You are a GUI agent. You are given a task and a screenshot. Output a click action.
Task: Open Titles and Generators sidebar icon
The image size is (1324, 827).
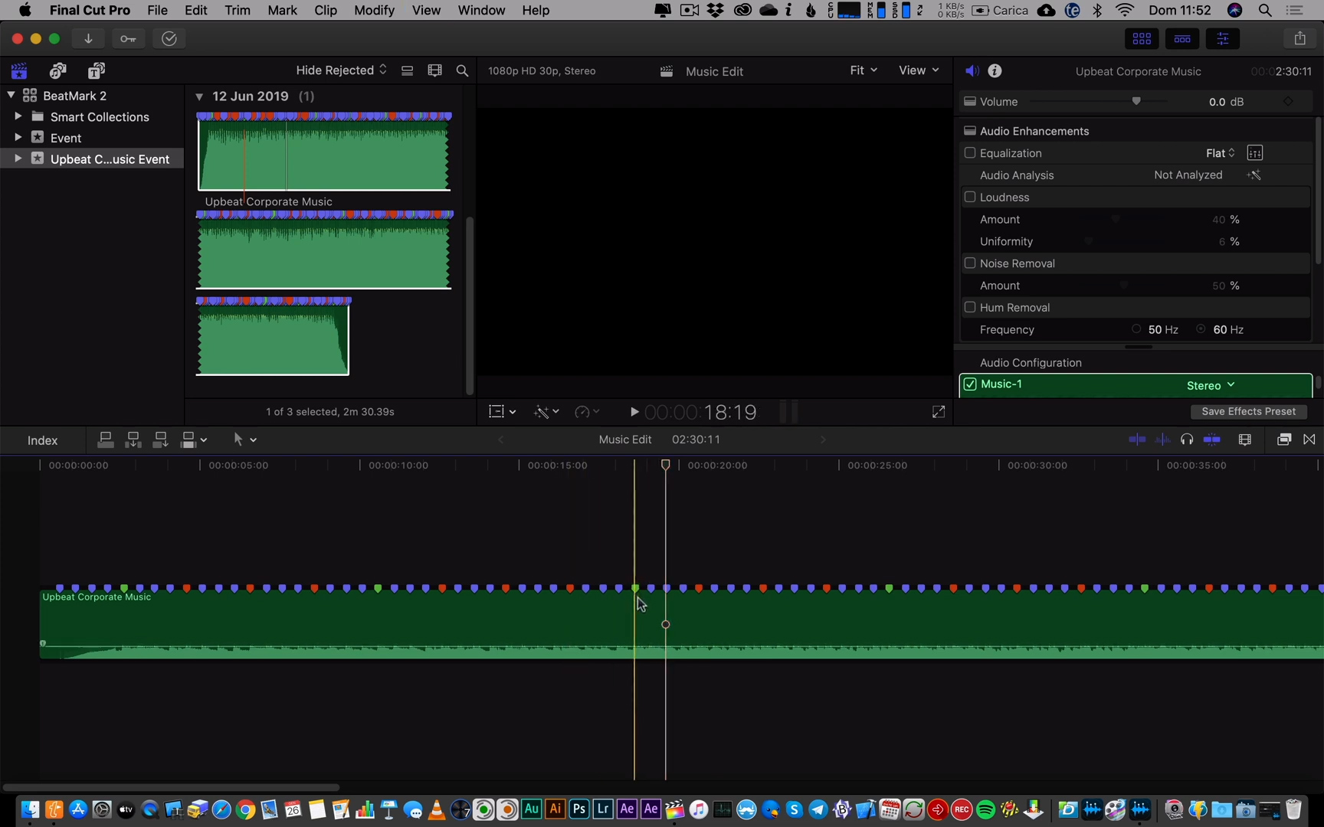(96, 71)
